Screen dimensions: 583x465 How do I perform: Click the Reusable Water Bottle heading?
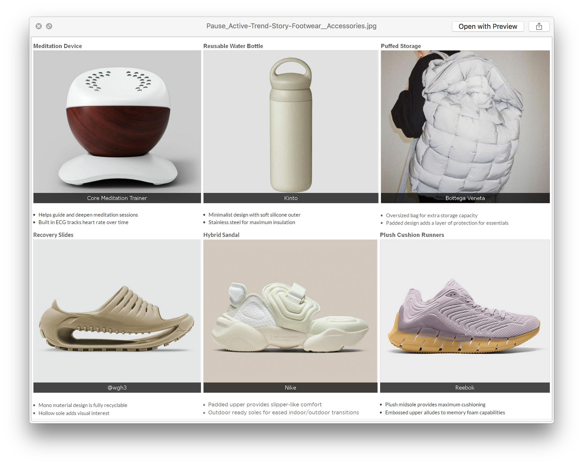233,46
